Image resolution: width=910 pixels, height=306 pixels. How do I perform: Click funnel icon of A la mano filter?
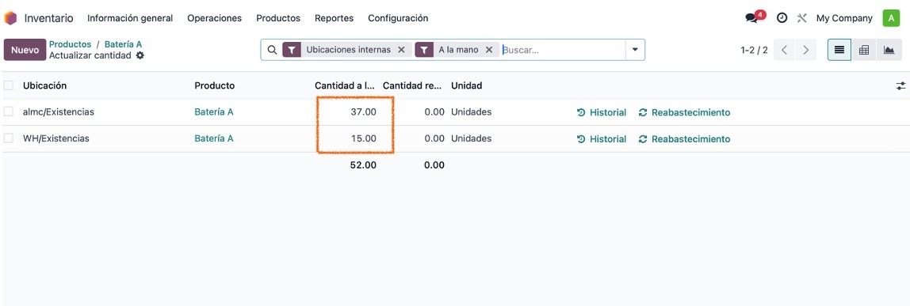click(424, 50)
